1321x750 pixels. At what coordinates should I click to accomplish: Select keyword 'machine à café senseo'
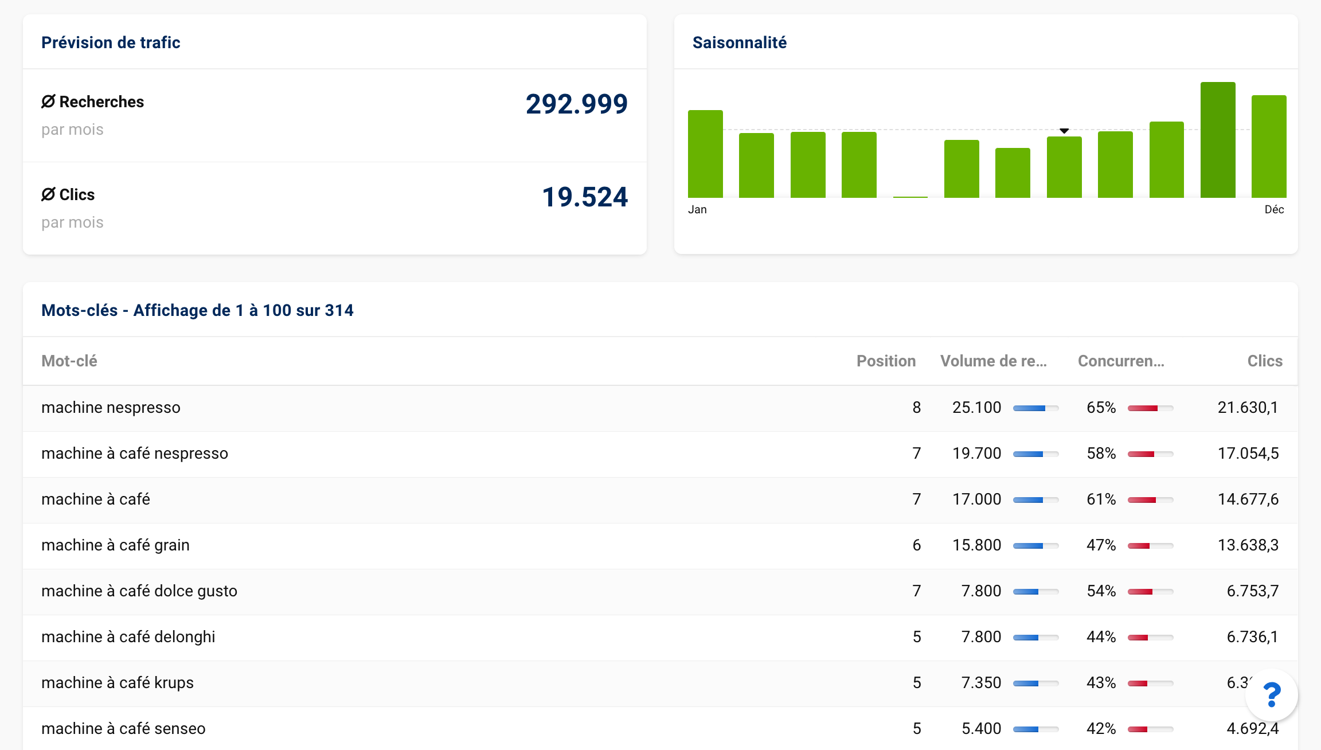[x=123, y=728]
